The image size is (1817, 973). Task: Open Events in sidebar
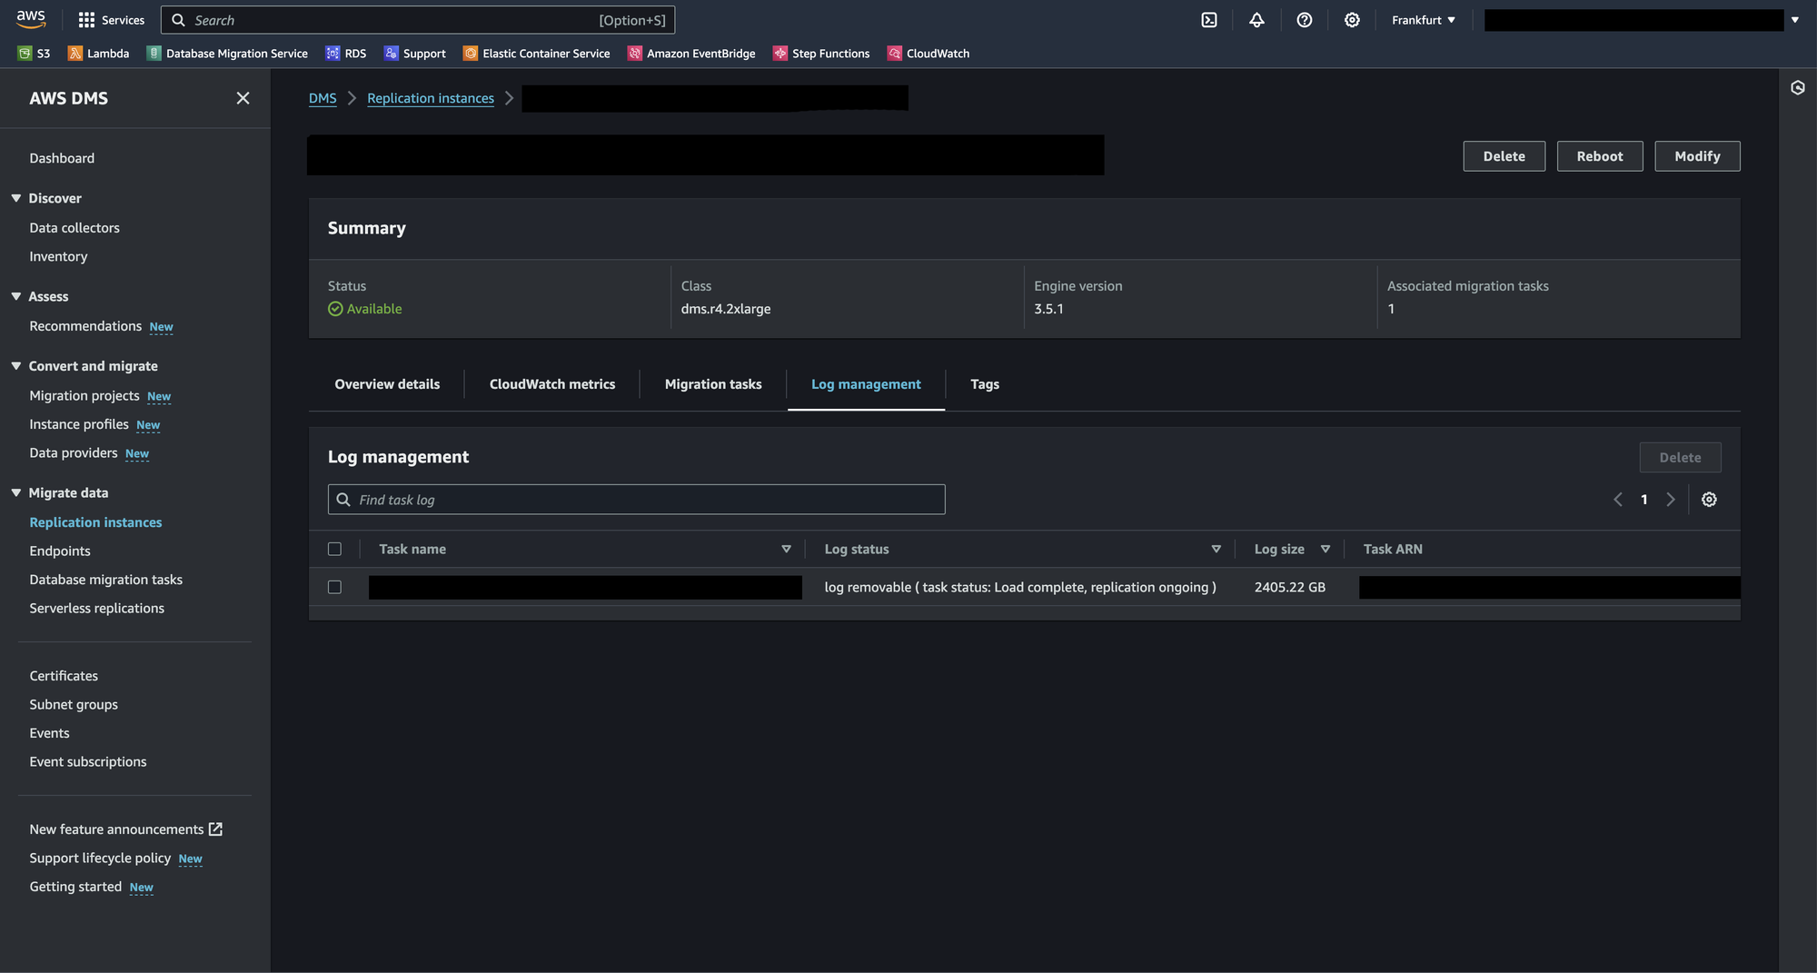point(49,733)
